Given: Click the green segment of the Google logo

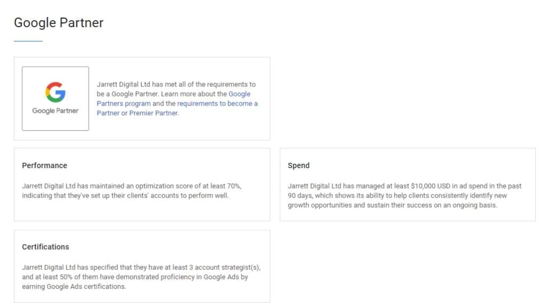Looking at the screenshot, I should pos(54,99).
